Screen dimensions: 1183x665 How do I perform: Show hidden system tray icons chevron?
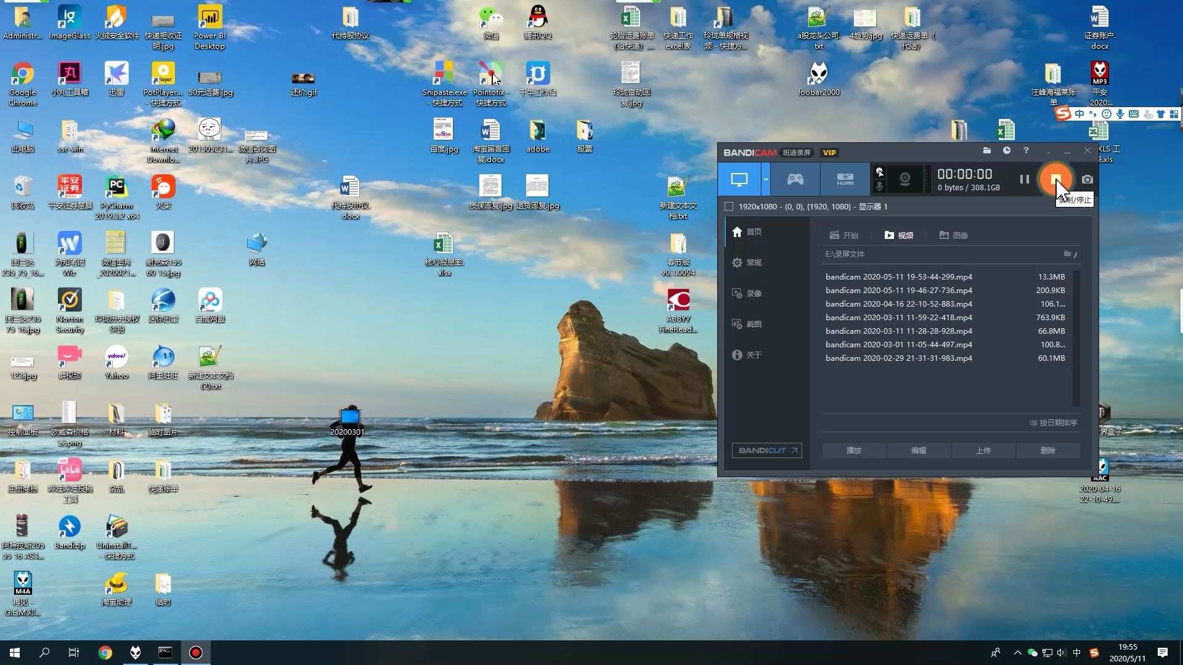[1017, 653]
